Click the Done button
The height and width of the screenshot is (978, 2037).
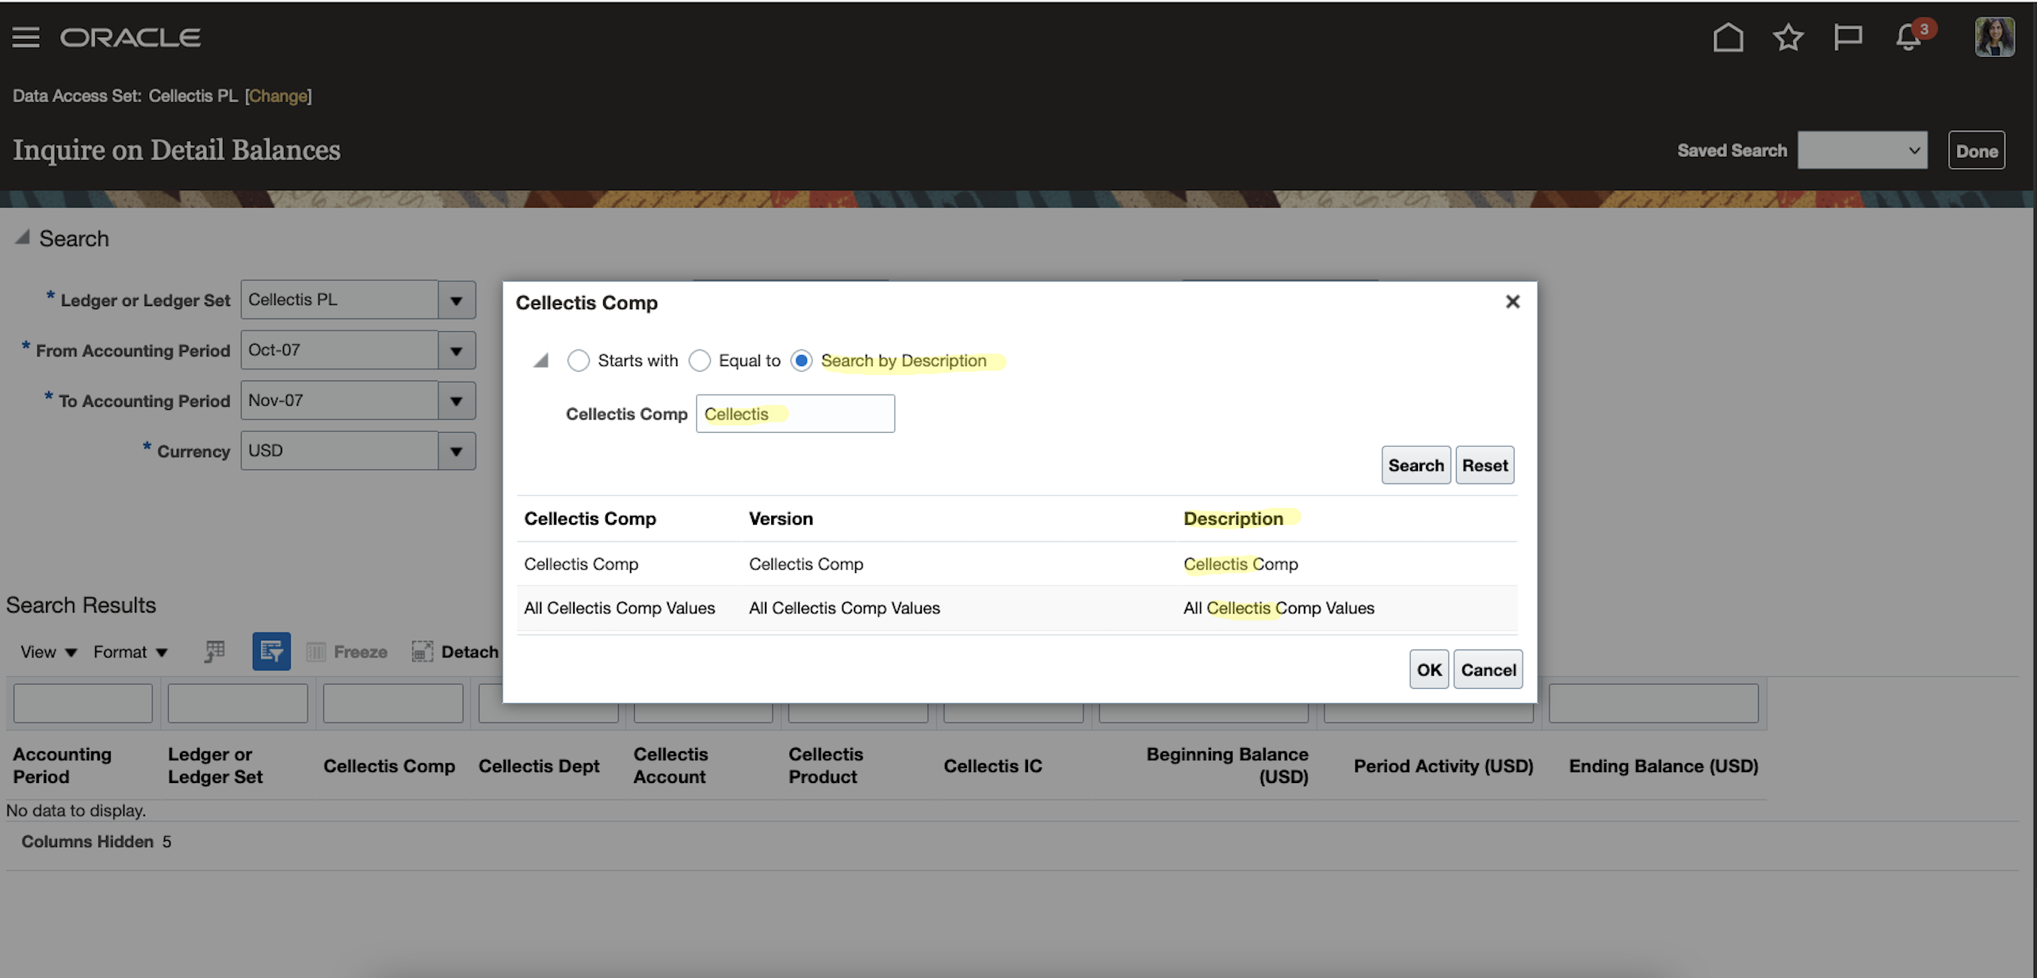(1976, 151)
